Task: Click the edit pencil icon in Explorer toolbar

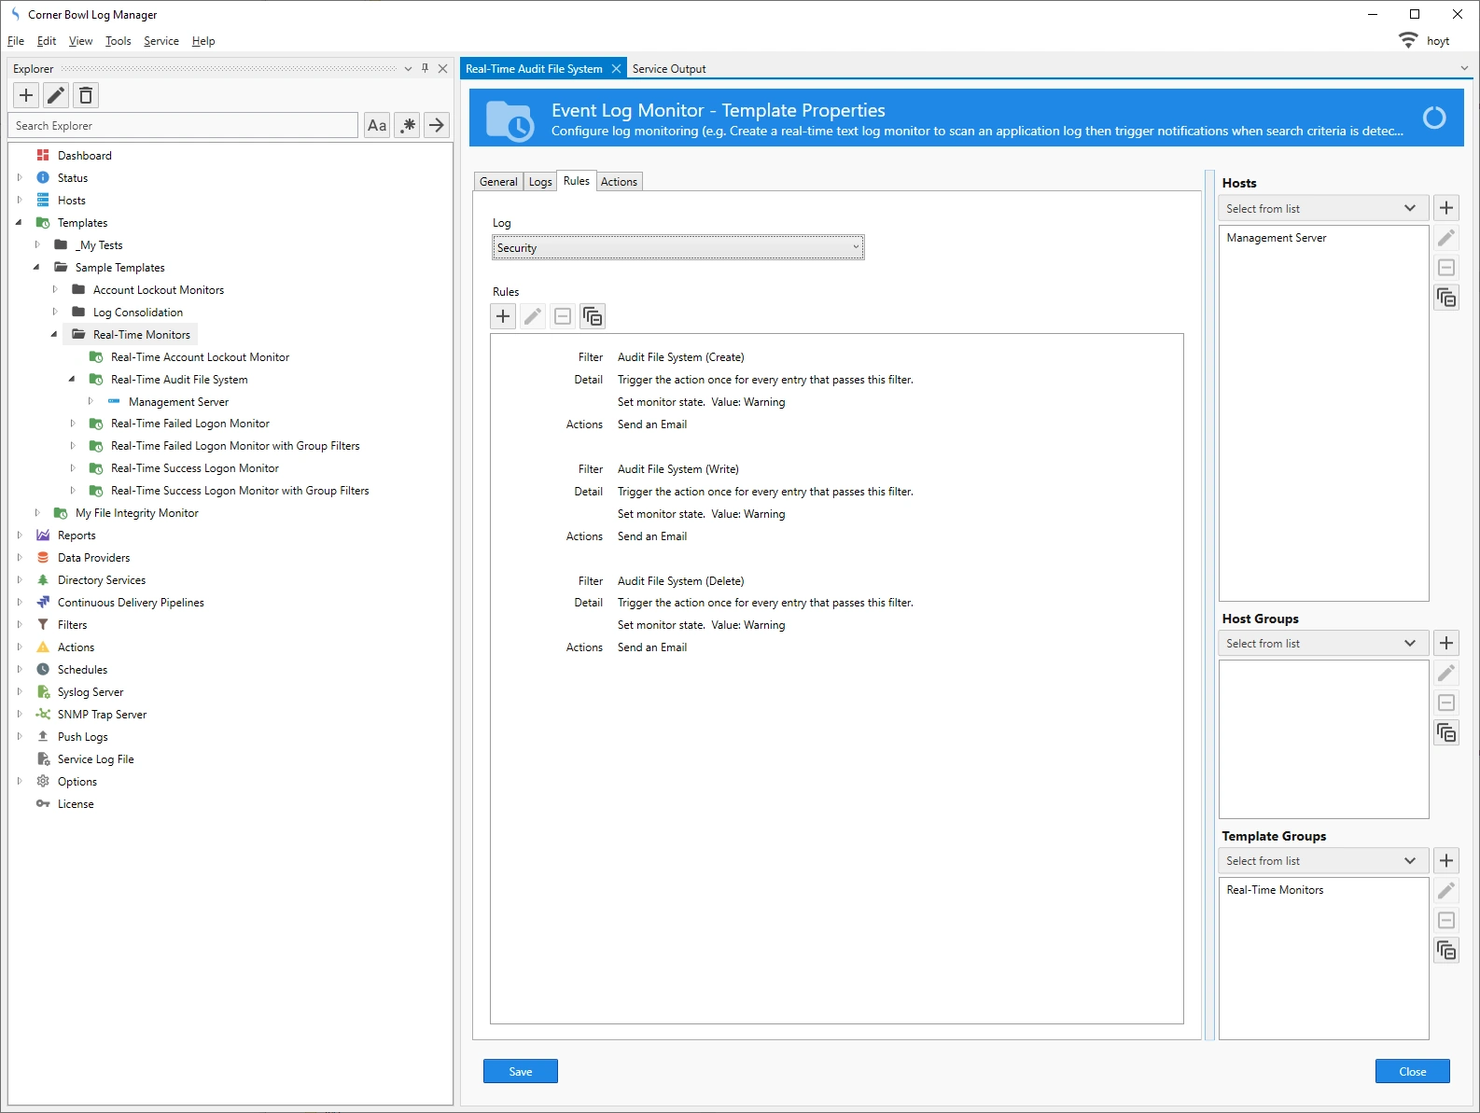Action: (x=56, y=95)
